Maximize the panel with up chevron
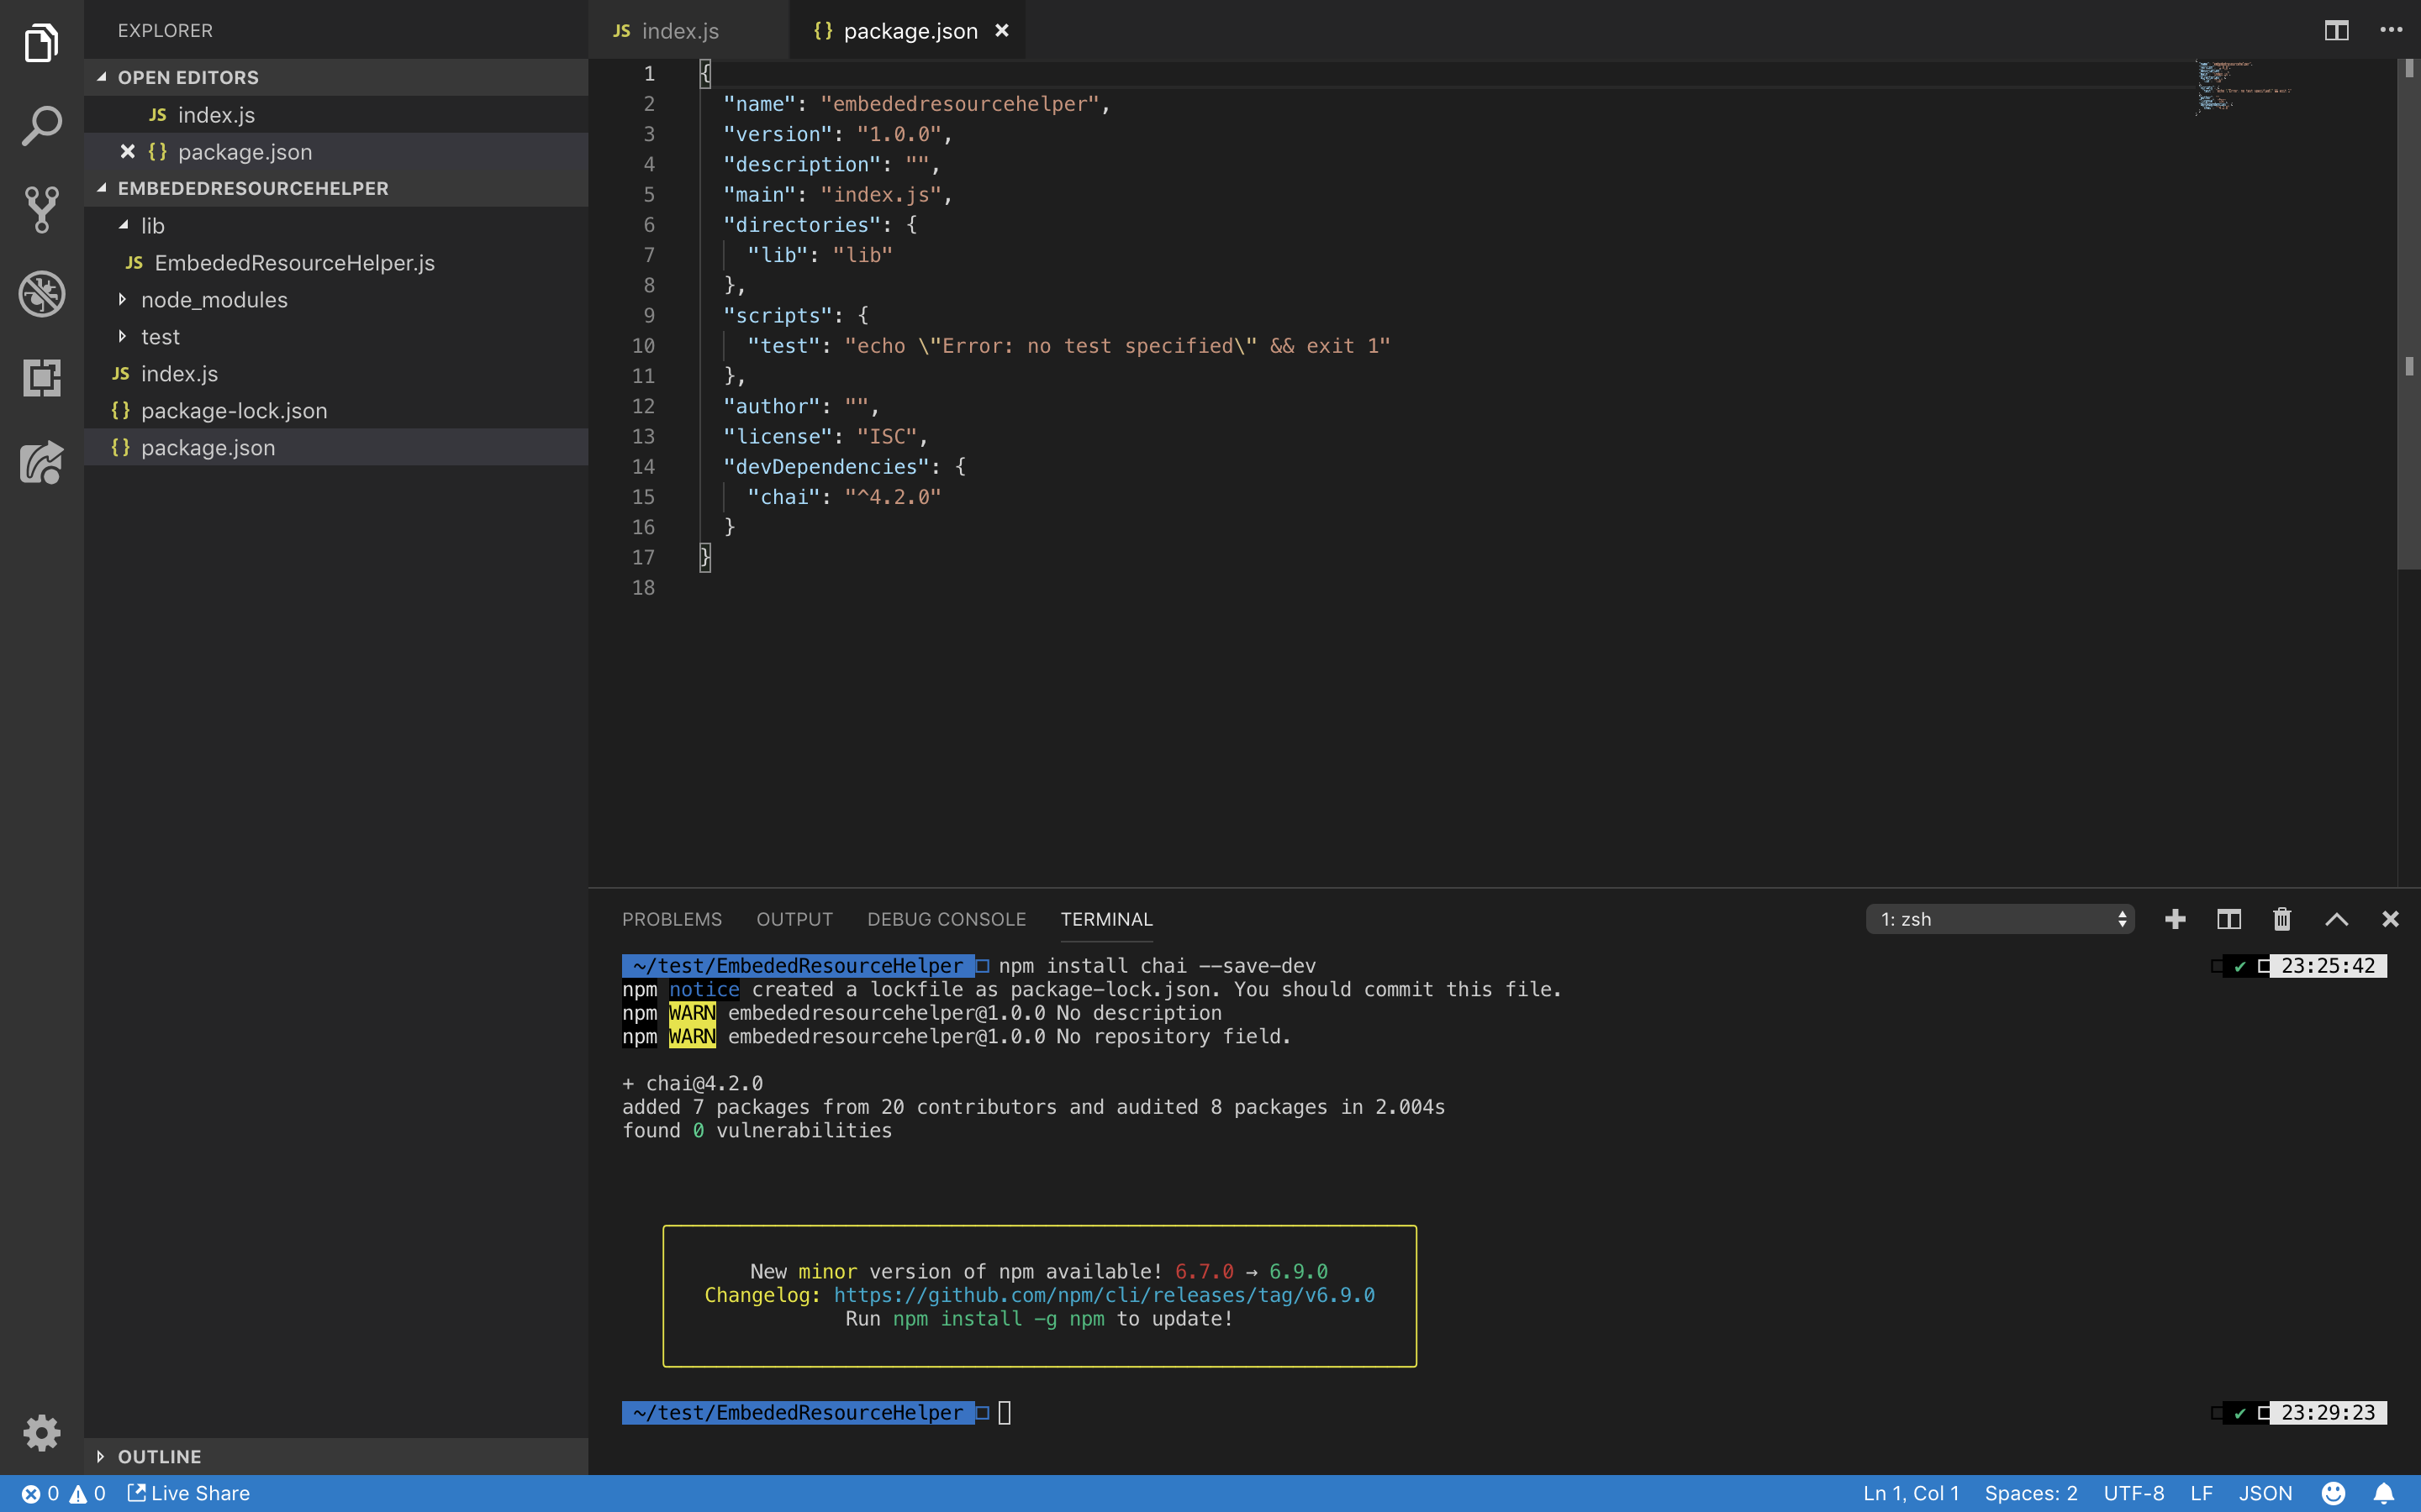Viewport: 2421px width, 1512px height. coord(2336,919)
